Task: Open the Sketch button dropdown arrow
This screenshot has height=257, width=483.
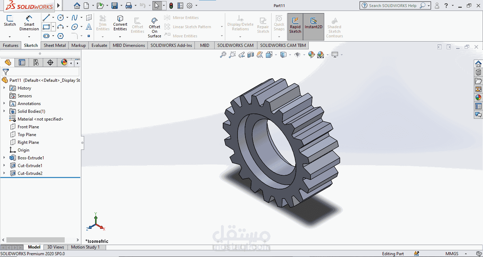Action: click(10, 36)
